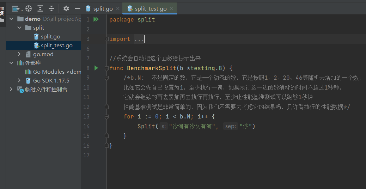Collapse the demo project root
Viewport: 366px width, 189px height.
pyautogui.click(x=11, y=19)
